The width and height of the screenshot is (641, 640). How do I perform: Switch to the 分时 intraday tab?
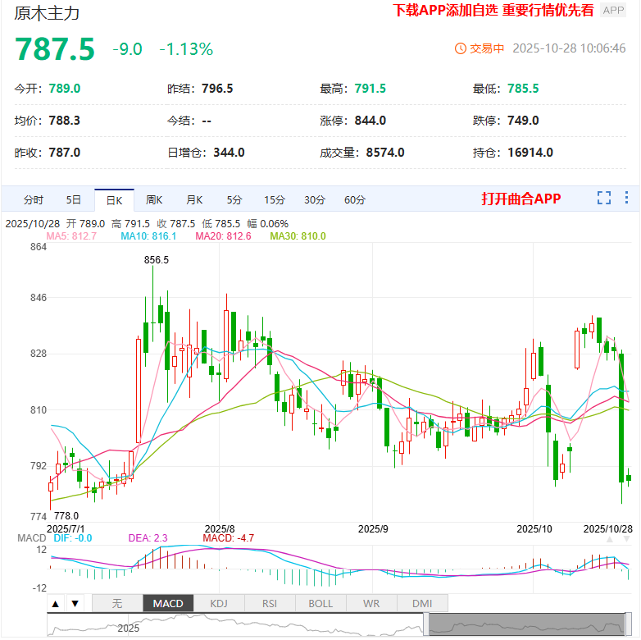tap(34, 199)
